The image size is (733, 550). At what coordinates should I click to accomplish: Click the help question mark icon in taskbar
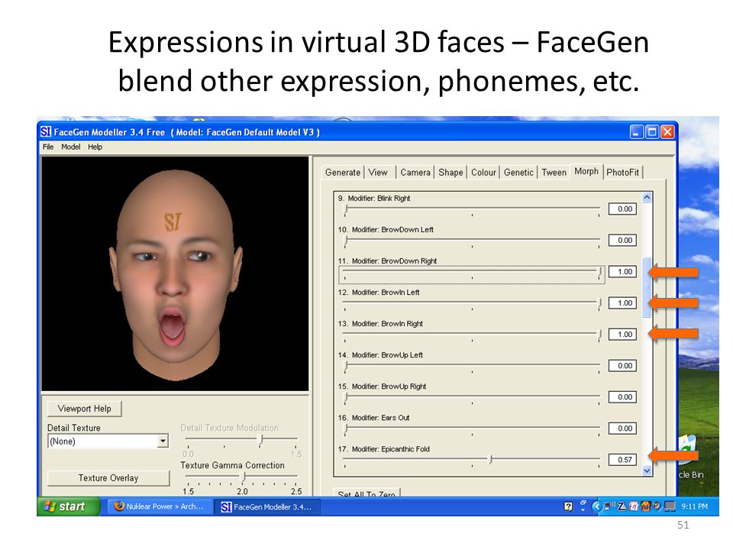coord(568,506)
